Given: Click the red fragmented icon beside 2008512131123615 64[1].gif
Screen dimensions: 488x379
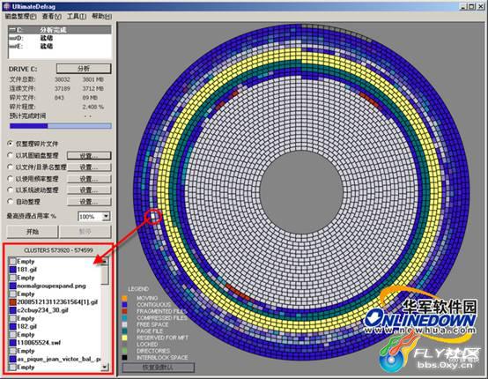Looking at the screenshot, I should point(12,301).
